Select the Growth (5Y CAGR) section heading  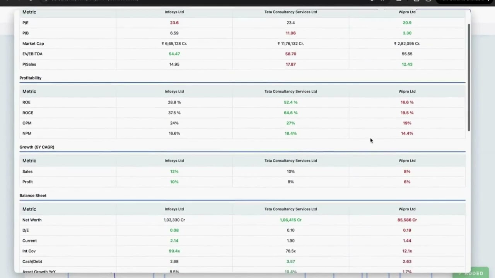[37, 147]
